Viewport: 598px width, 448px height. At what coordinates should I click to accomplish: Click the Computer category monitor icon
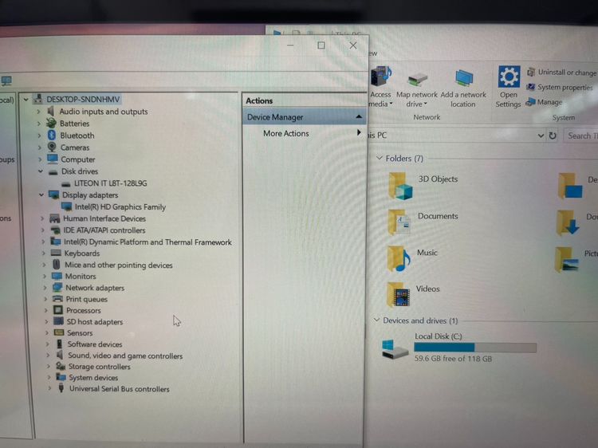click(53, 159)
